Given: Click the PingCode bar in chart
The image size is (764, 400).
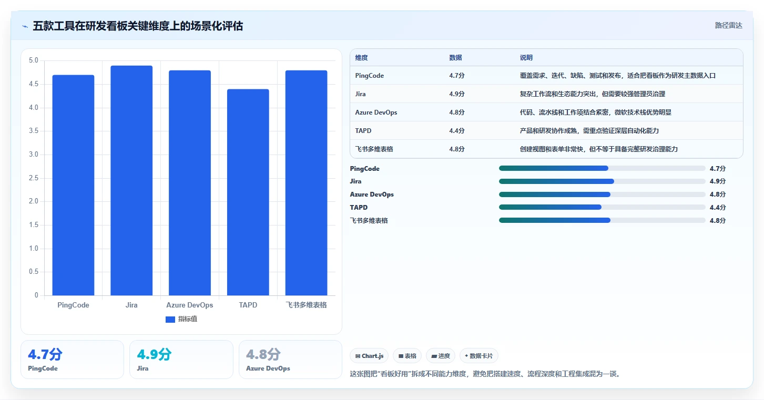Looking at the screenshot, I should click(73, 185).
